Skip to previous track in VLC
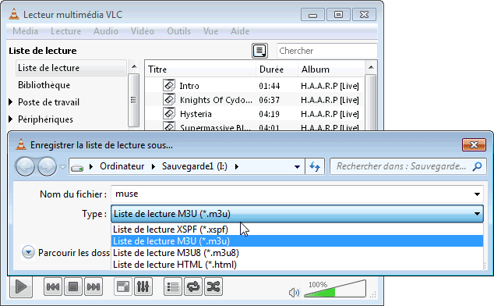The height and width of the screenshot is (306, 494). [x=53, y=286]
